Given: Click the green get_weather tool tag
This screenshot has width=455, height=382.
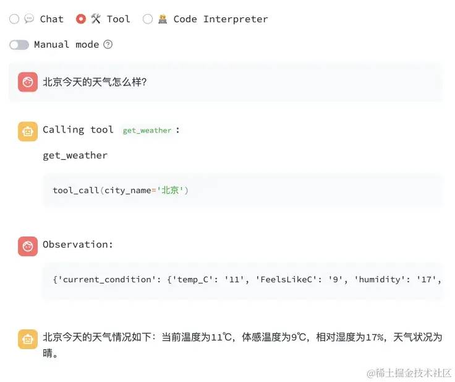Looking at the screenshot, I should (x=147, y=131).
